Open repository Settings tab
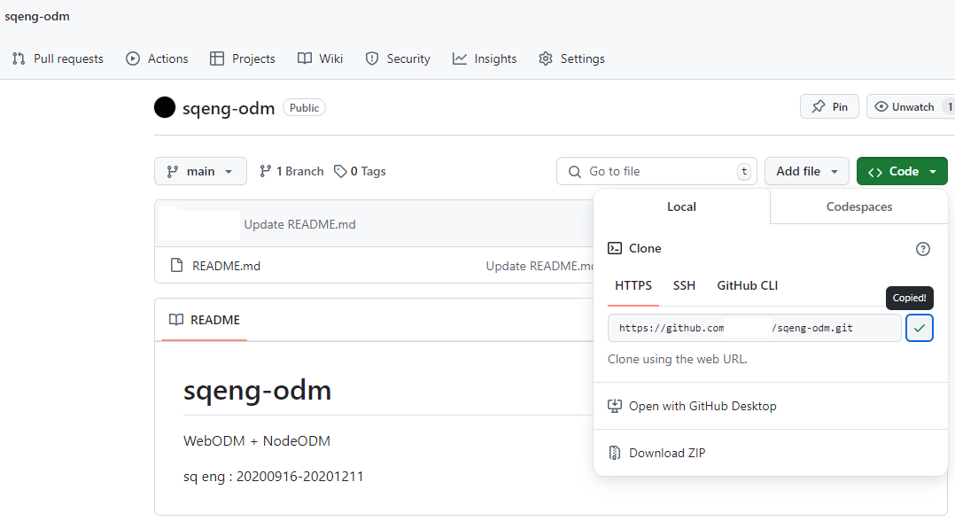955x521 pixels. (x=572, y=58)
